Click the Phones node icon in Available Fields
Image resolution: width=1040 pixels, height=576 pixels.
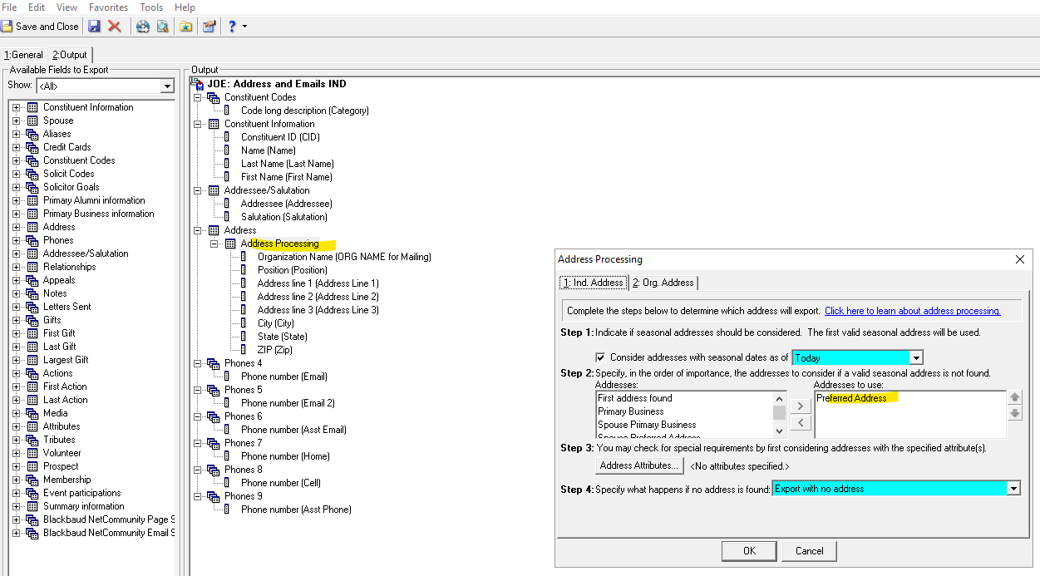click(x=32, y=240)
